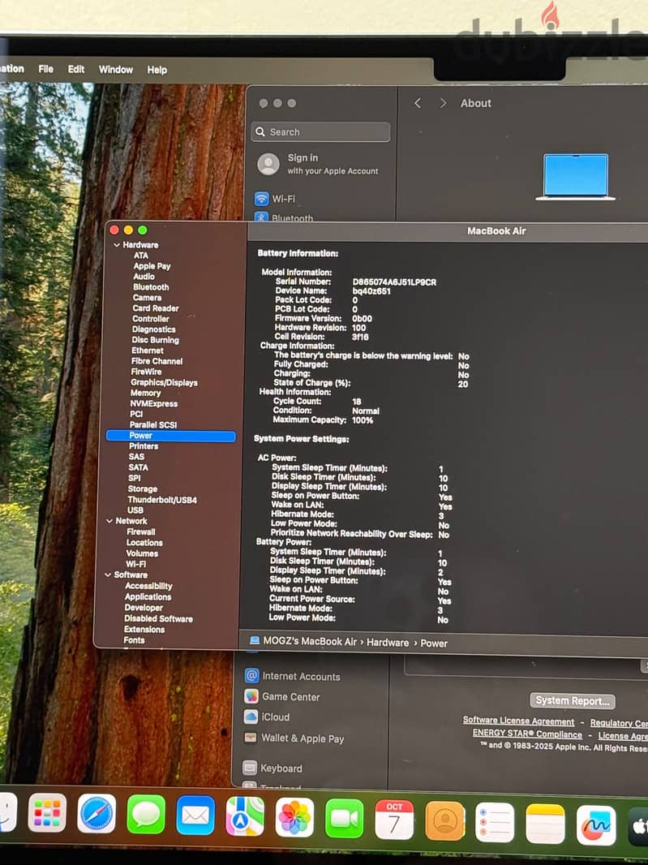
Task: Select NVMExpress in the Hardware list
Action: pos(154,404)
